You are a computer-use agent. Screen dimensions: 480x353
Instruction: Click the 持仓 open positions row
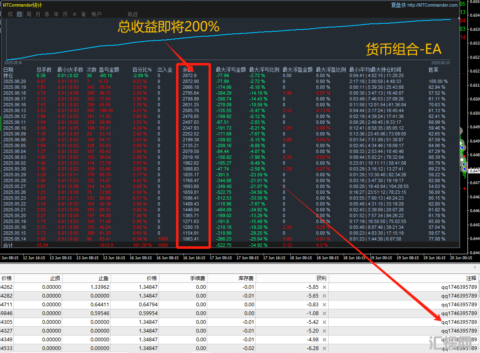coord(8,75)
